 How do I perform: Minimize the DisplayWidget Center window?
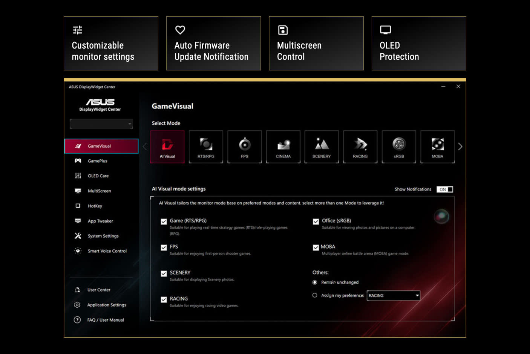(443, 87)
